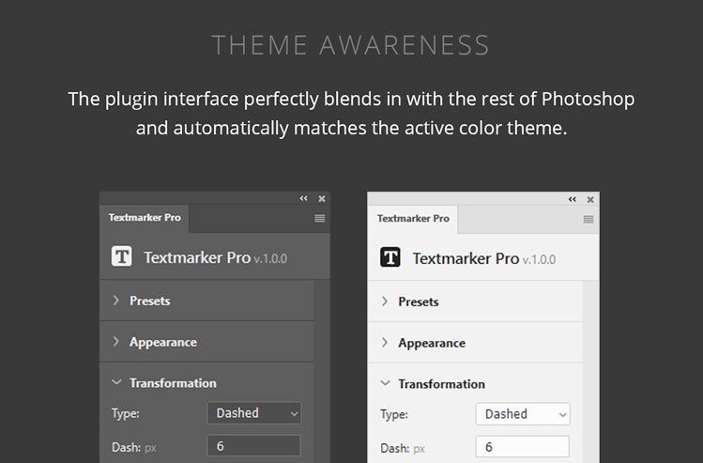Open the Dashed type dropdown in light panel

[x=522, y=414]
